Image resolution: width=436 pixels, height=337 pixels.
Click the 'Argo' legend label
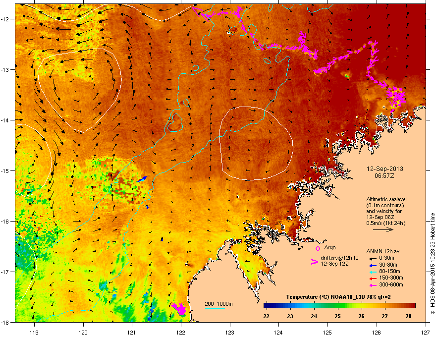tap(330, 247)
